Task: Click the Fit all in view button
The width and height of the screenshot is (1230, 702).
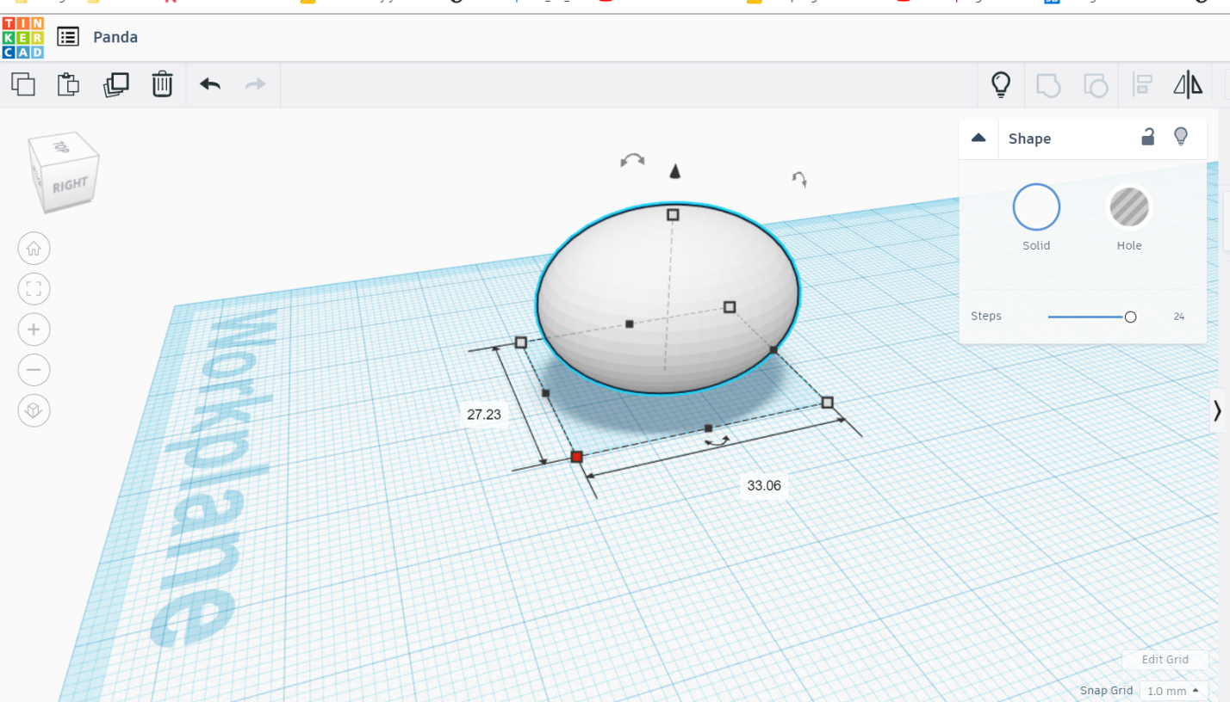Action: click(x=34, y=289)
